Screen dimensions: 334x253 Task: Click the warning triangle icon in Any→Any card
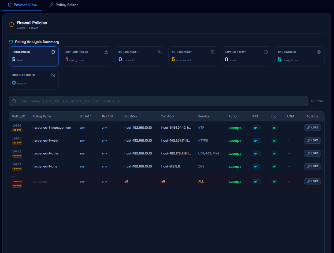106,52
